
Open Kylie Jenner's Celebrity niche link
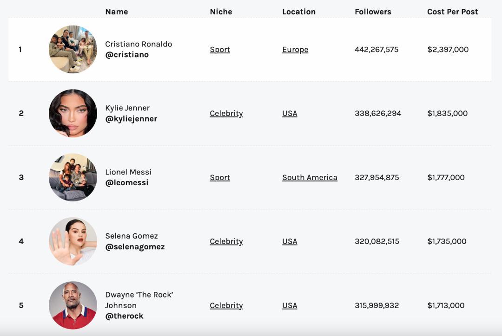[x=226, y=113]
